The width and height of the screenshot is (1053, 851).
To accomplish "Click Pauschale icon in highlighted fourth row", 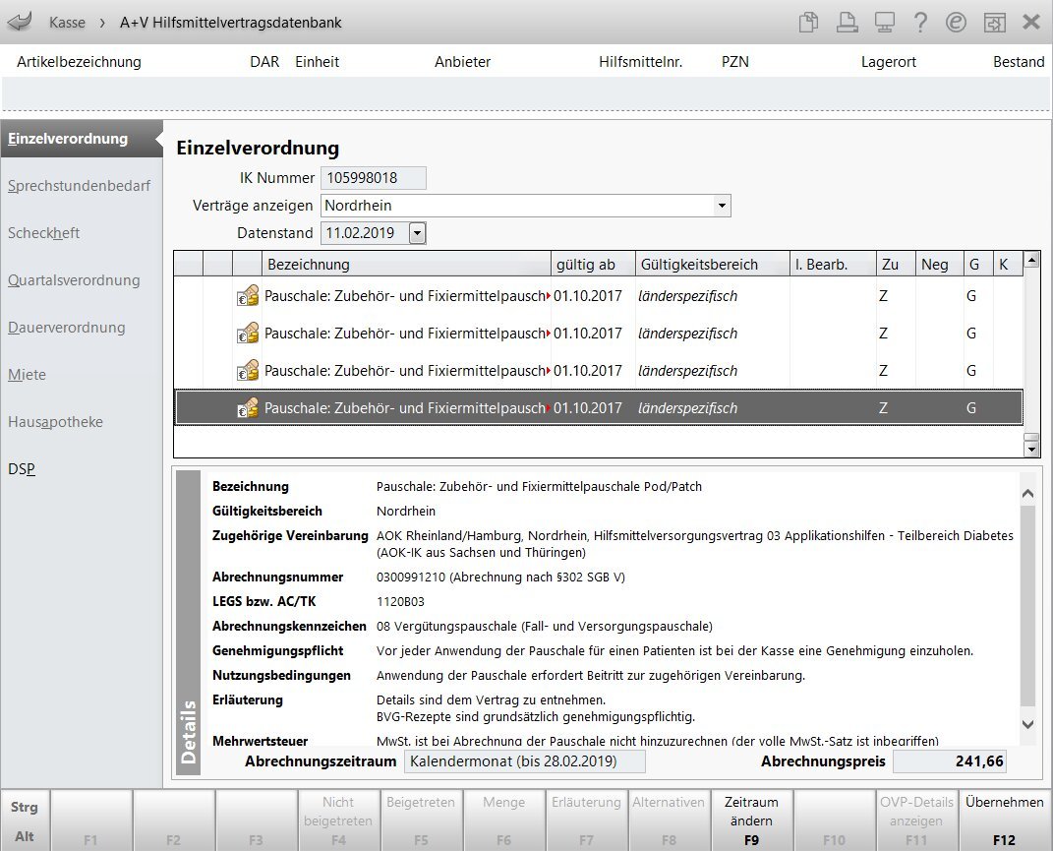I will tap(247, 408).
